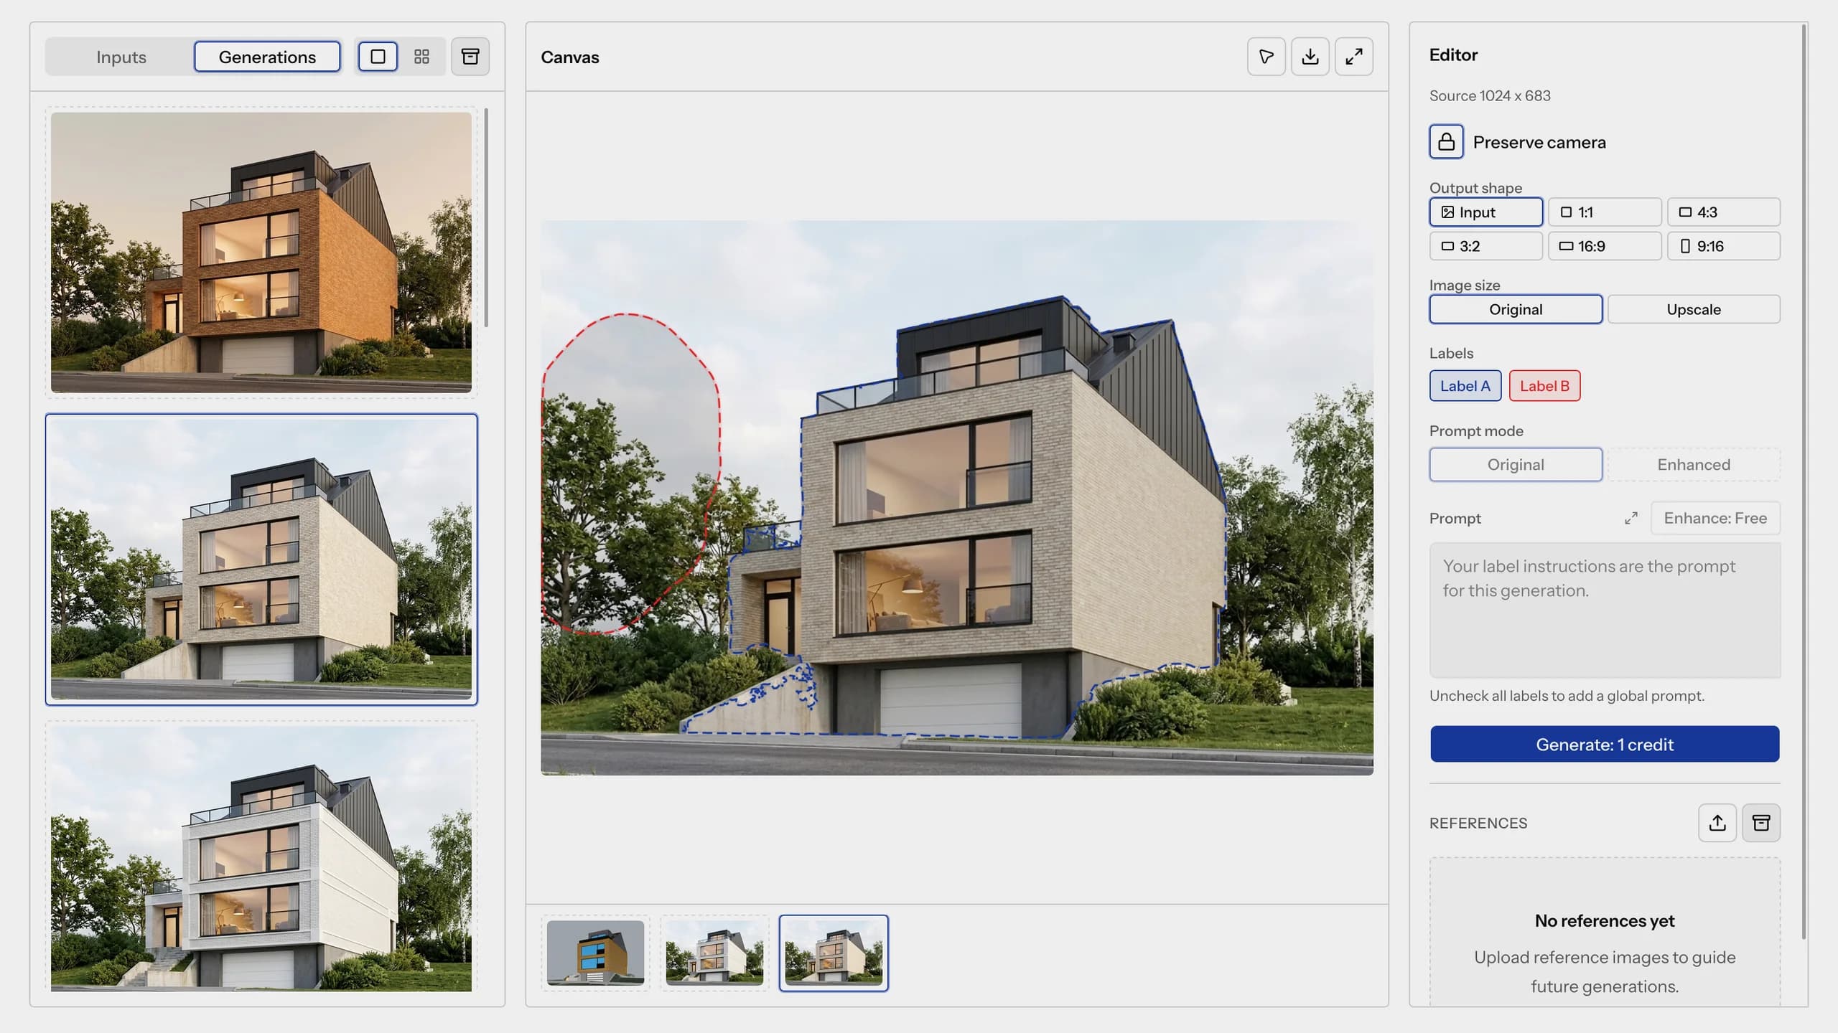Switch to single-image view icon

point(378,57)
